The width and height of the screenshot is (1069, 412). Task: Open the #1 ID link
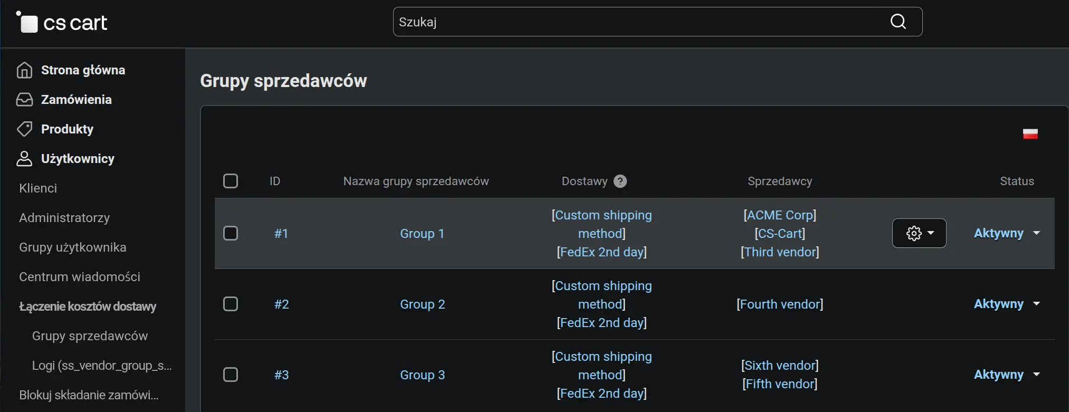(281, 234)
